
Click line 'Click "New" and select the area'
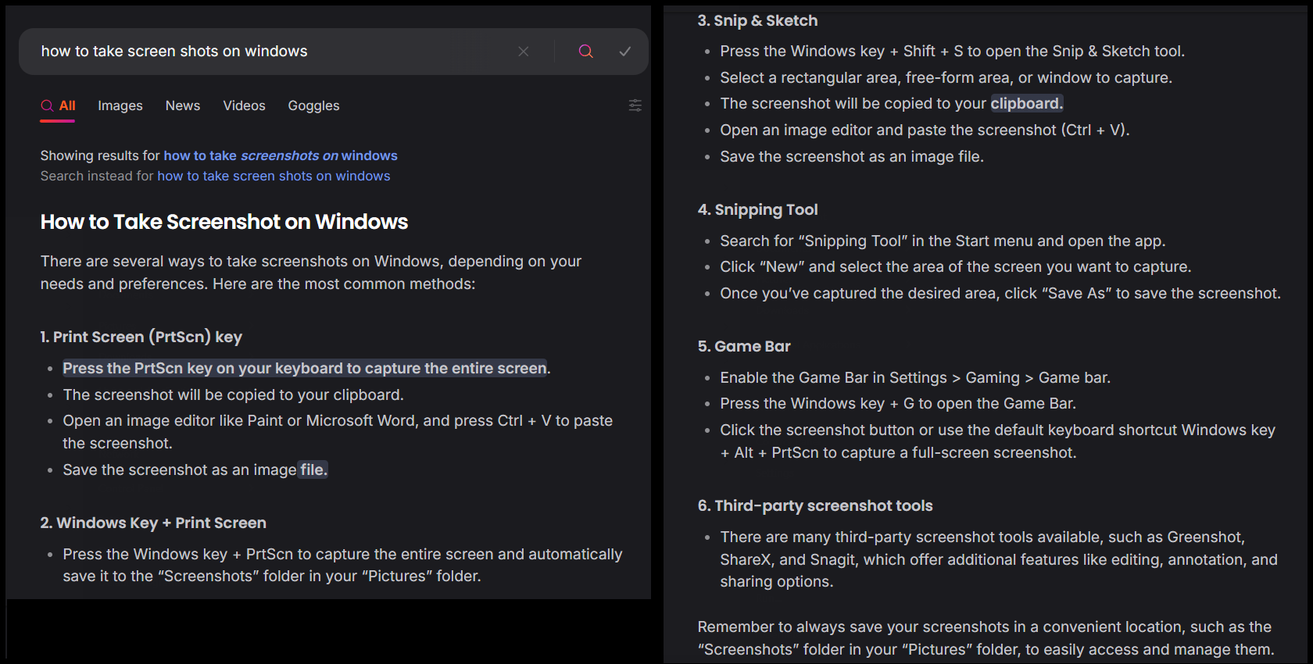point(955,266)
